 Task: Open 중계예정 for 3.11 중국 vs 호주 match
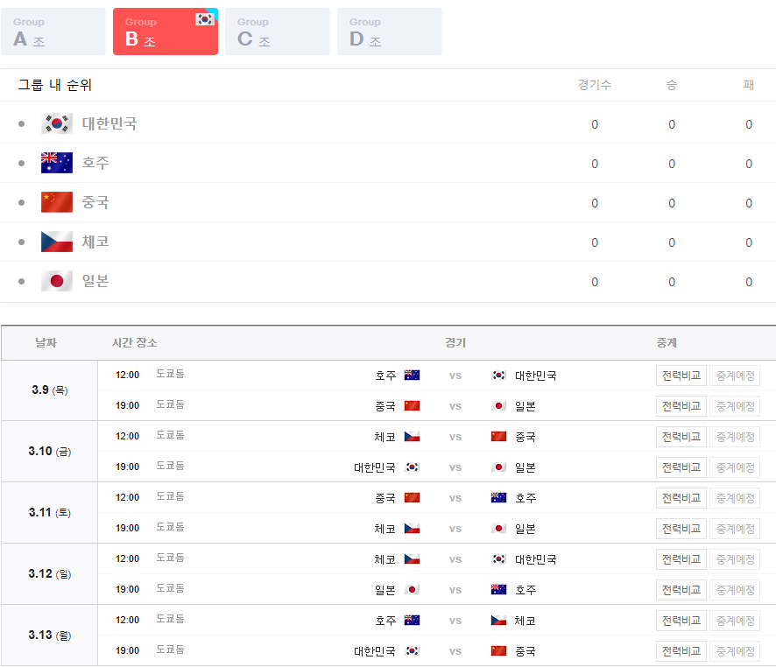click(x=735, y=498)
